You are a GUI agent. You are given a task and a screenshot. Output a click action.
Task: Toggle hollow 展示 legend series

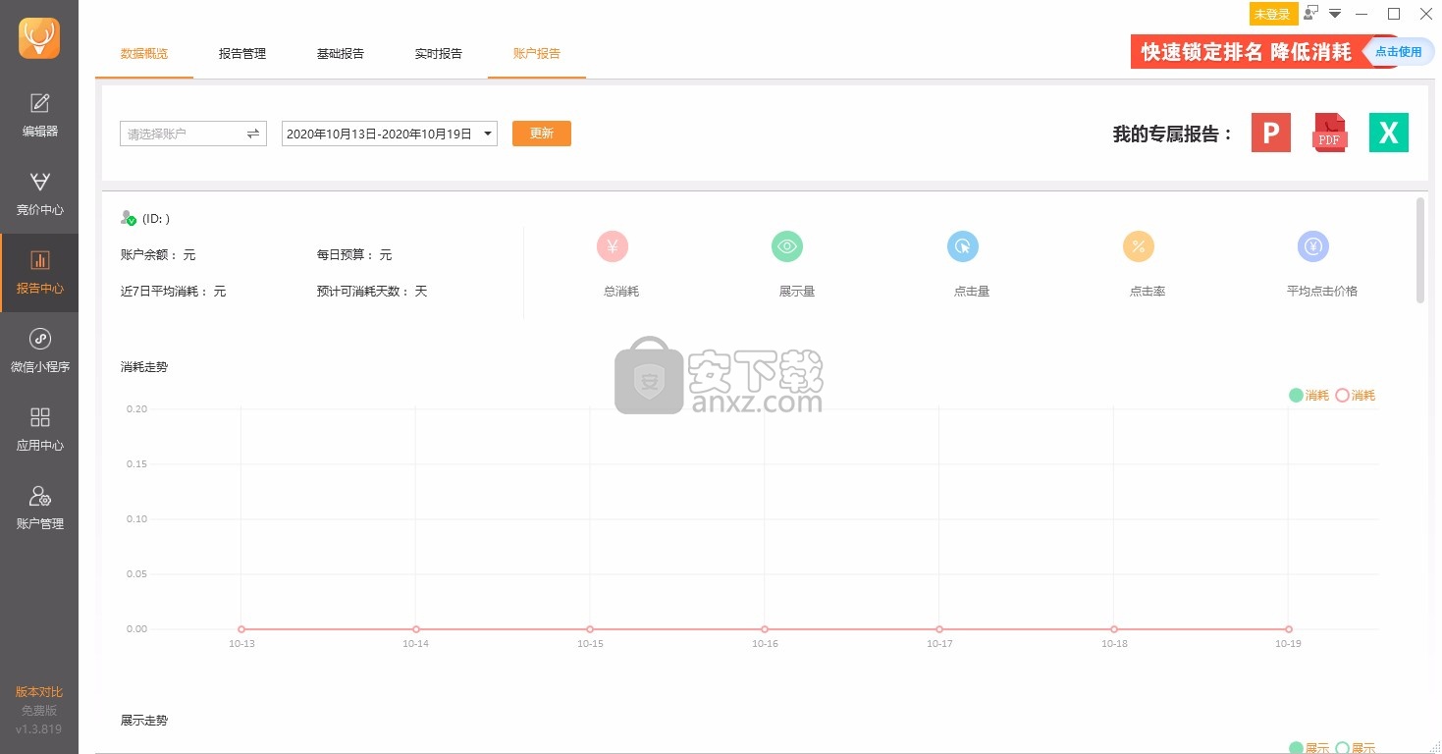pyautogui.click(x=1356, y=748)
